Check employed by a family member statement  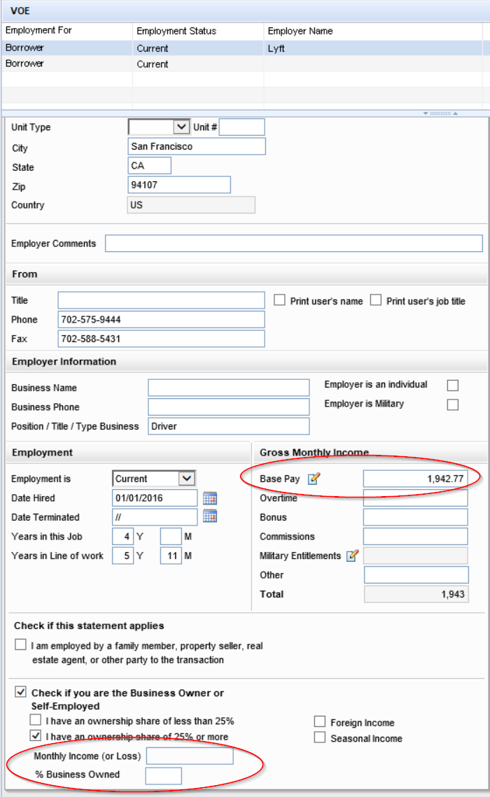[x=20, y=644]
